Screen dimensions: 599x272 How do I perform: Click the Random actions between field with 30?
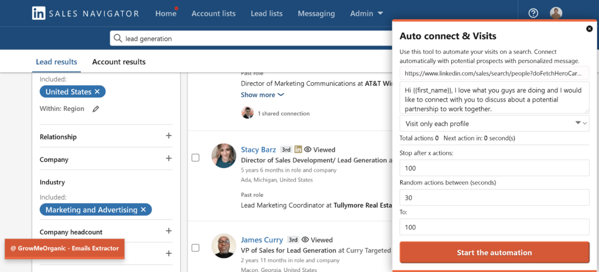(495, 198)
